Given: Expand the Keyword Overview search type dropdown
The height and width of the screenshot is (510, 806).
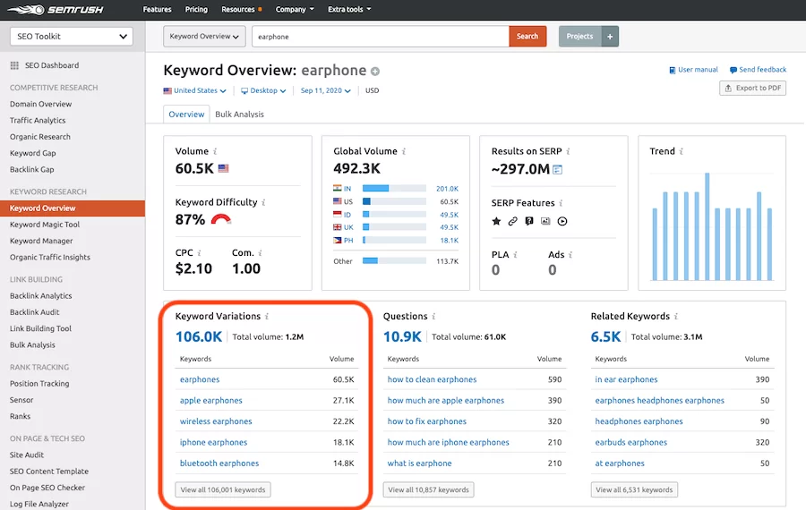Looking at the screenshot, I should 204,37.
